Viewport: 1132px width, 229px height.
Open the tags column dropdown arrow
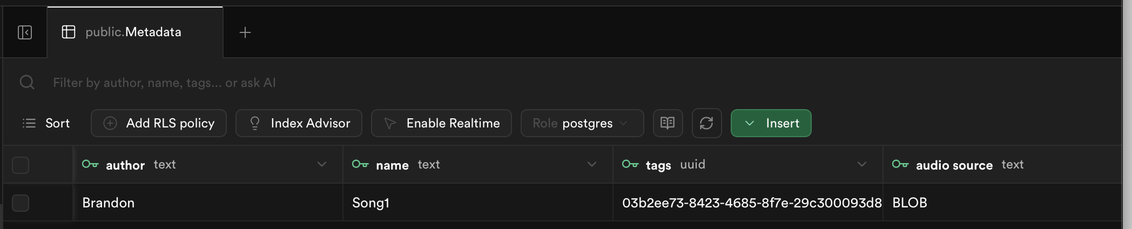pyautogui.click(x=862, y=164)
